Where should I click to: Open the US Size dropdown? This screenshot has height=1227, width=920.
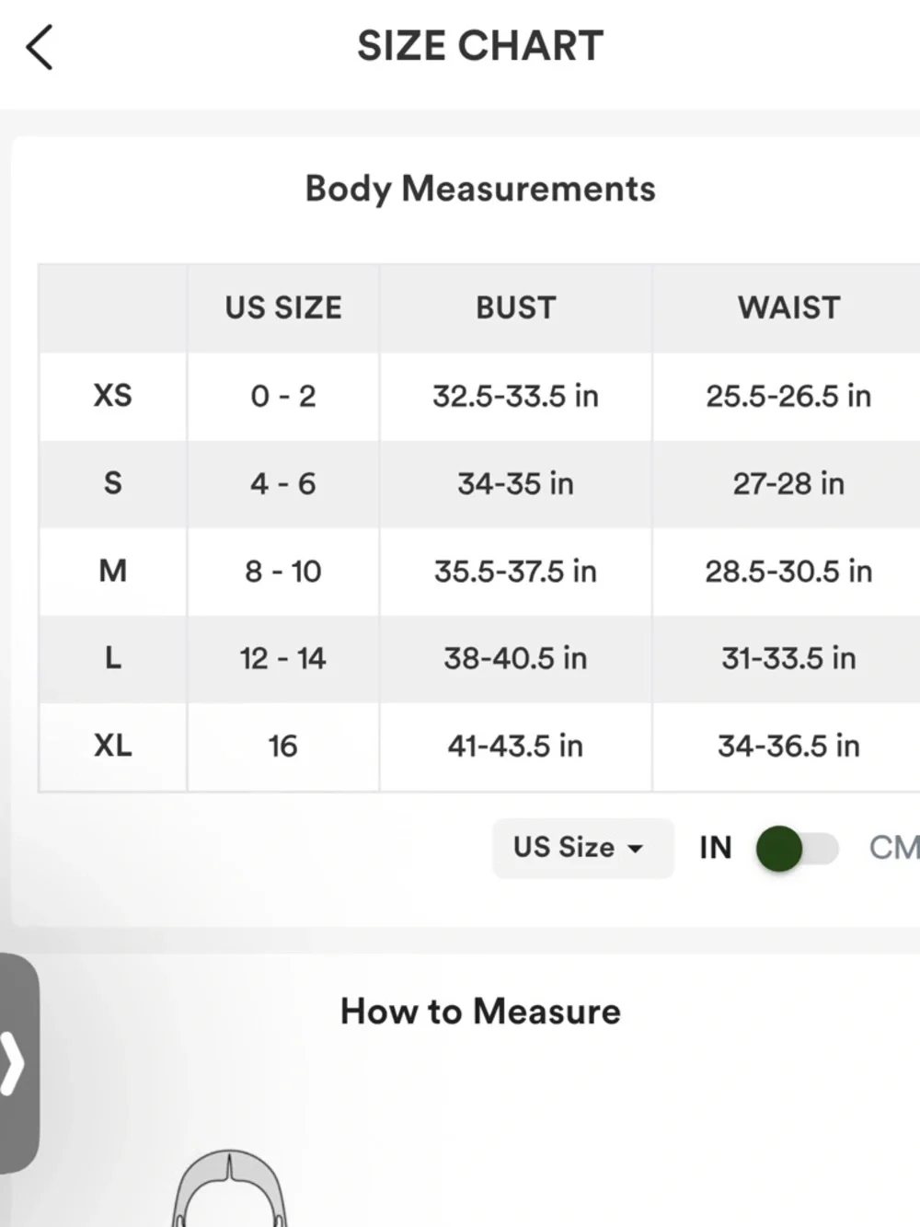[581, 848]
